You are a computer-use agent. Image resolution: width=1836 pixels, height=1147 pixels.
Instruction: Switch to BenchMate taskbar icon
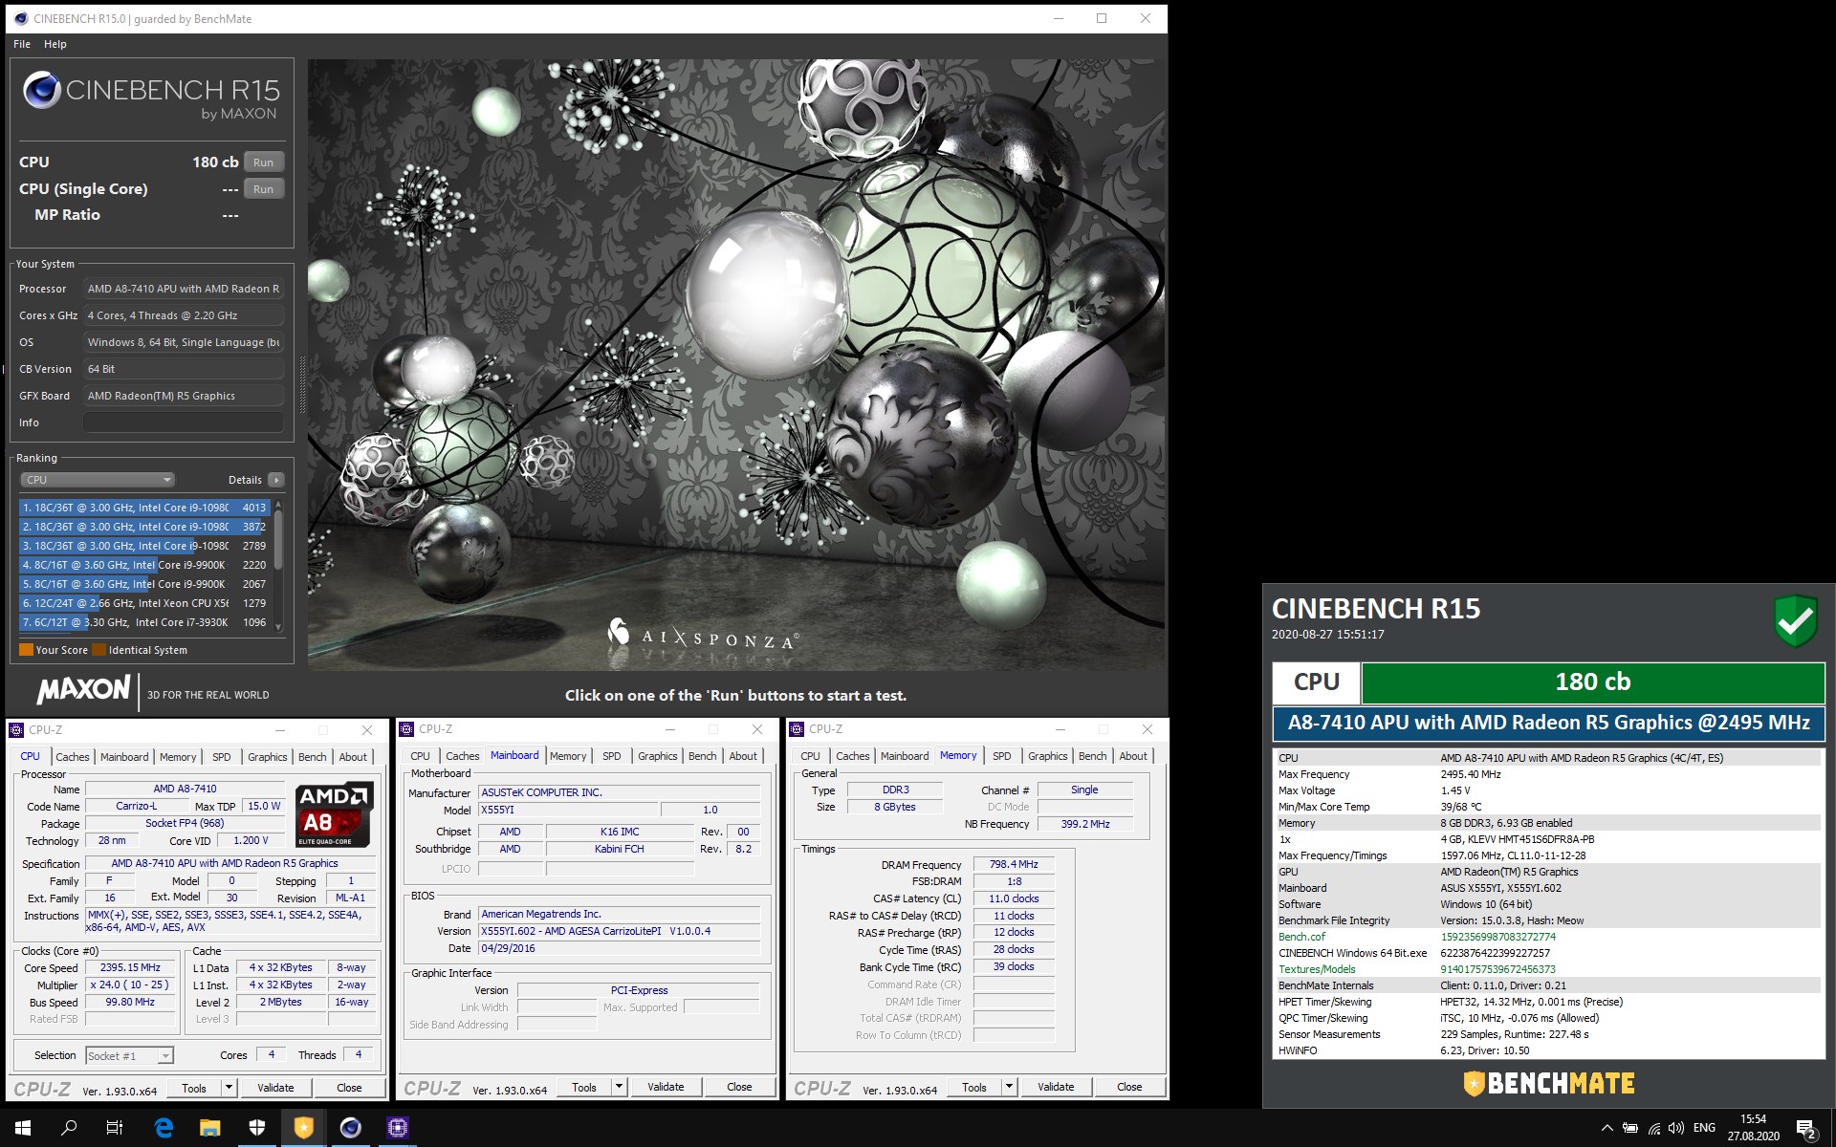coord(303,1128)
